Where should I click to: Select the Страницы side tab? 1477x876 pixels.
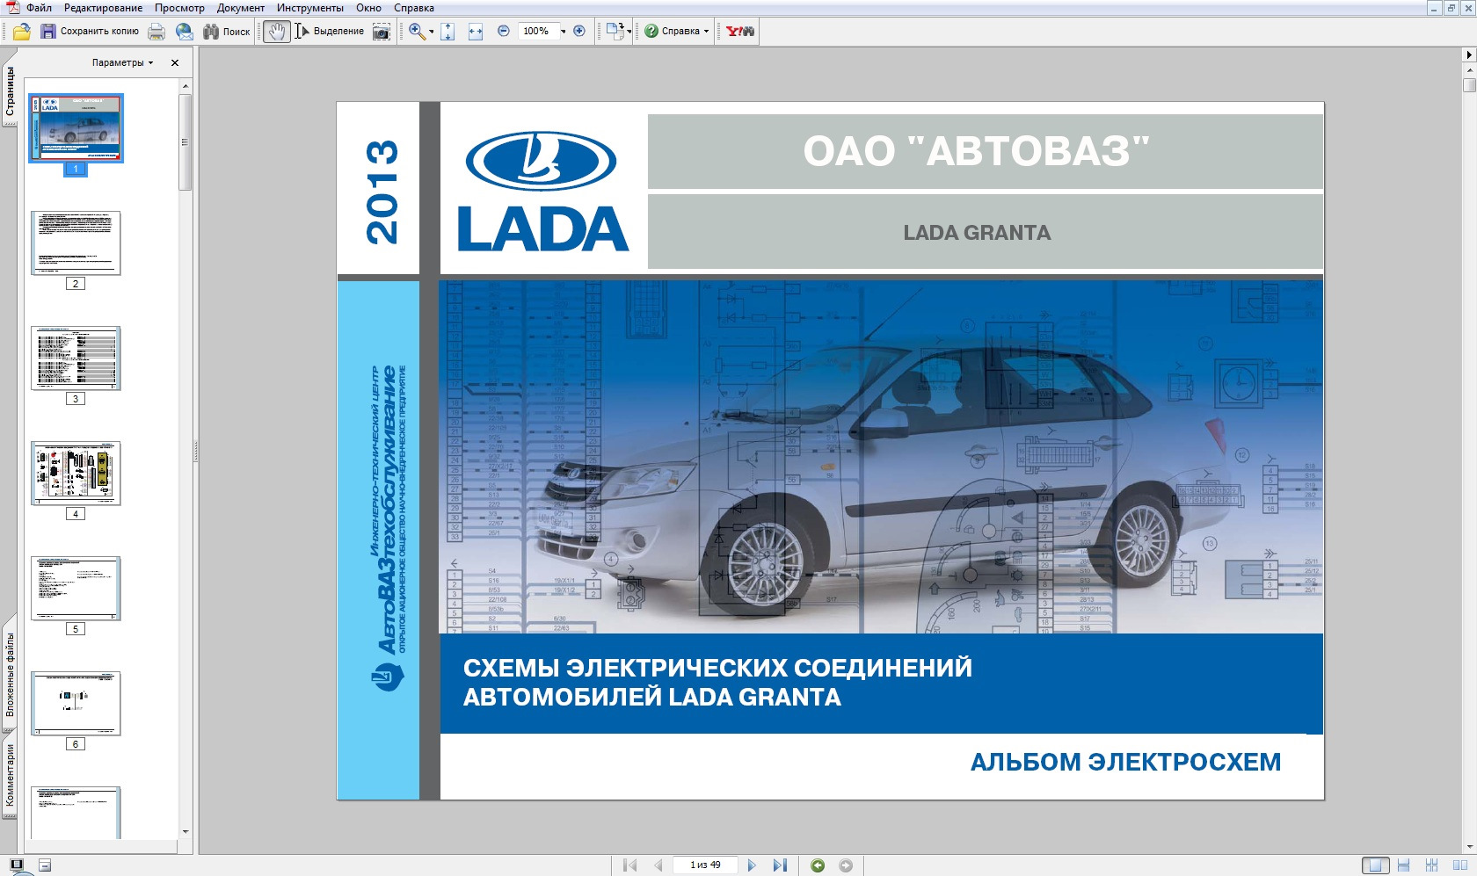(10, 92)
